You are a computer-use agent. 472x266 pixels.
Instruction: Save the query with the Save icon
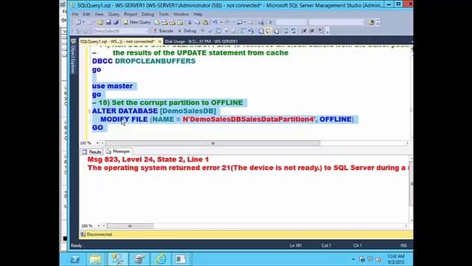(x=108, y=22)
